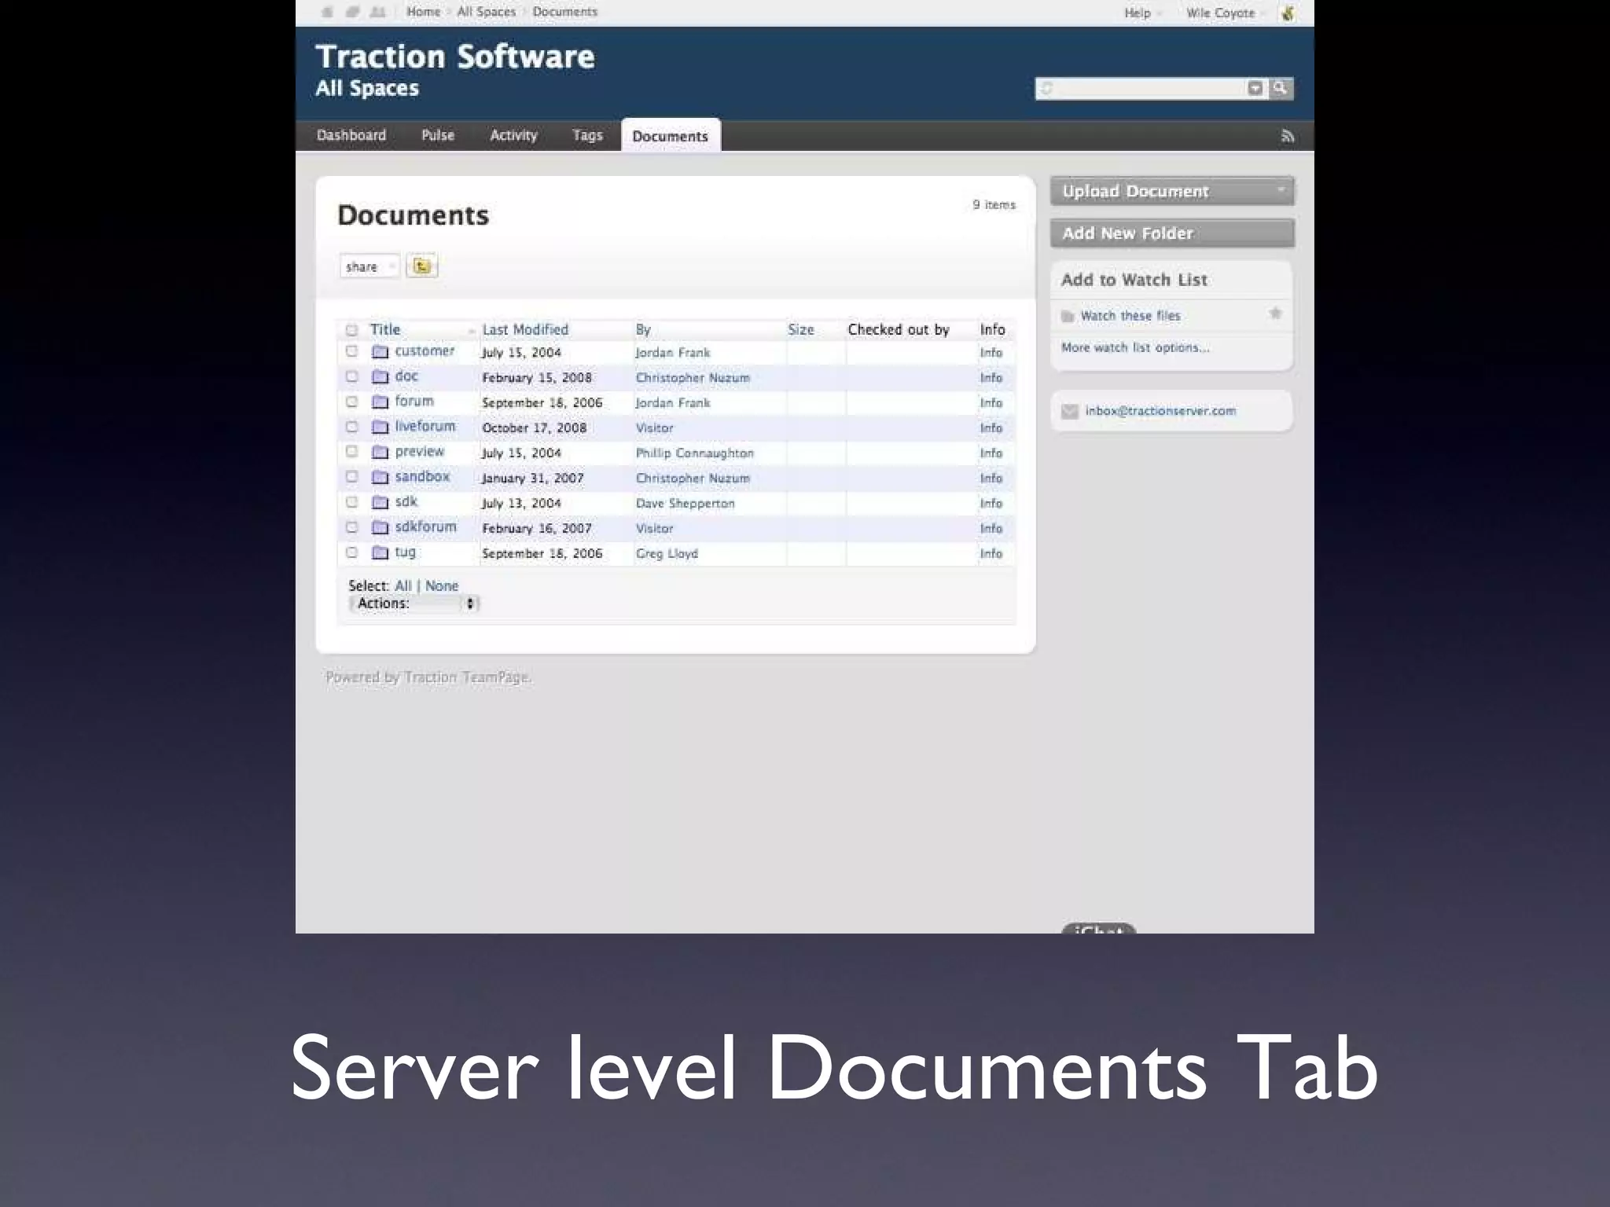
Task: Click the RSS feed icon
Action: tap(1287, 136)
